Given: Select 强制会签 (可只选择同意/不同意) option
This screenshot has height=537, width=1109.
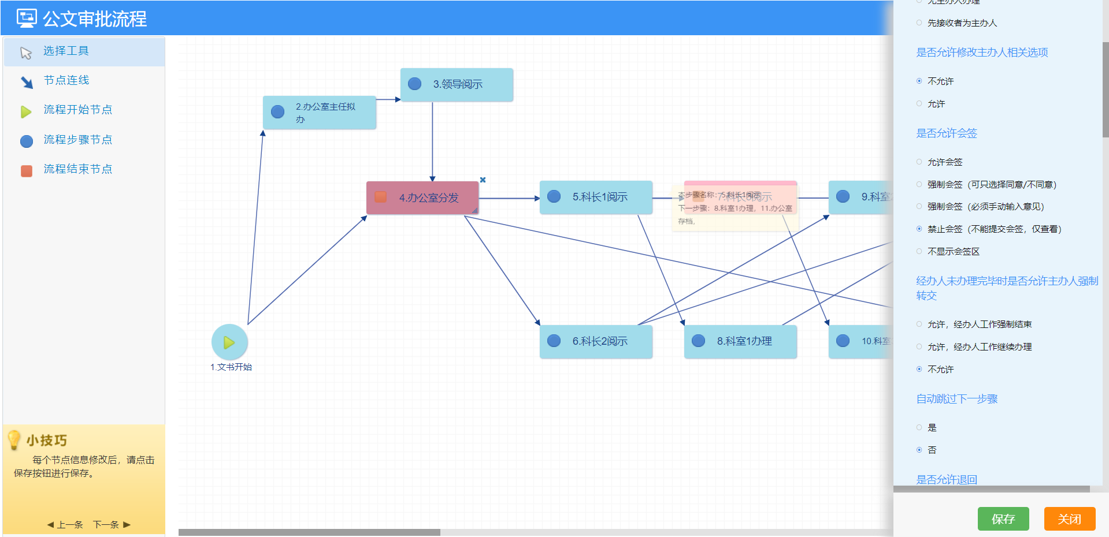Looking at the screenshot, I should [x=919, y=184].
